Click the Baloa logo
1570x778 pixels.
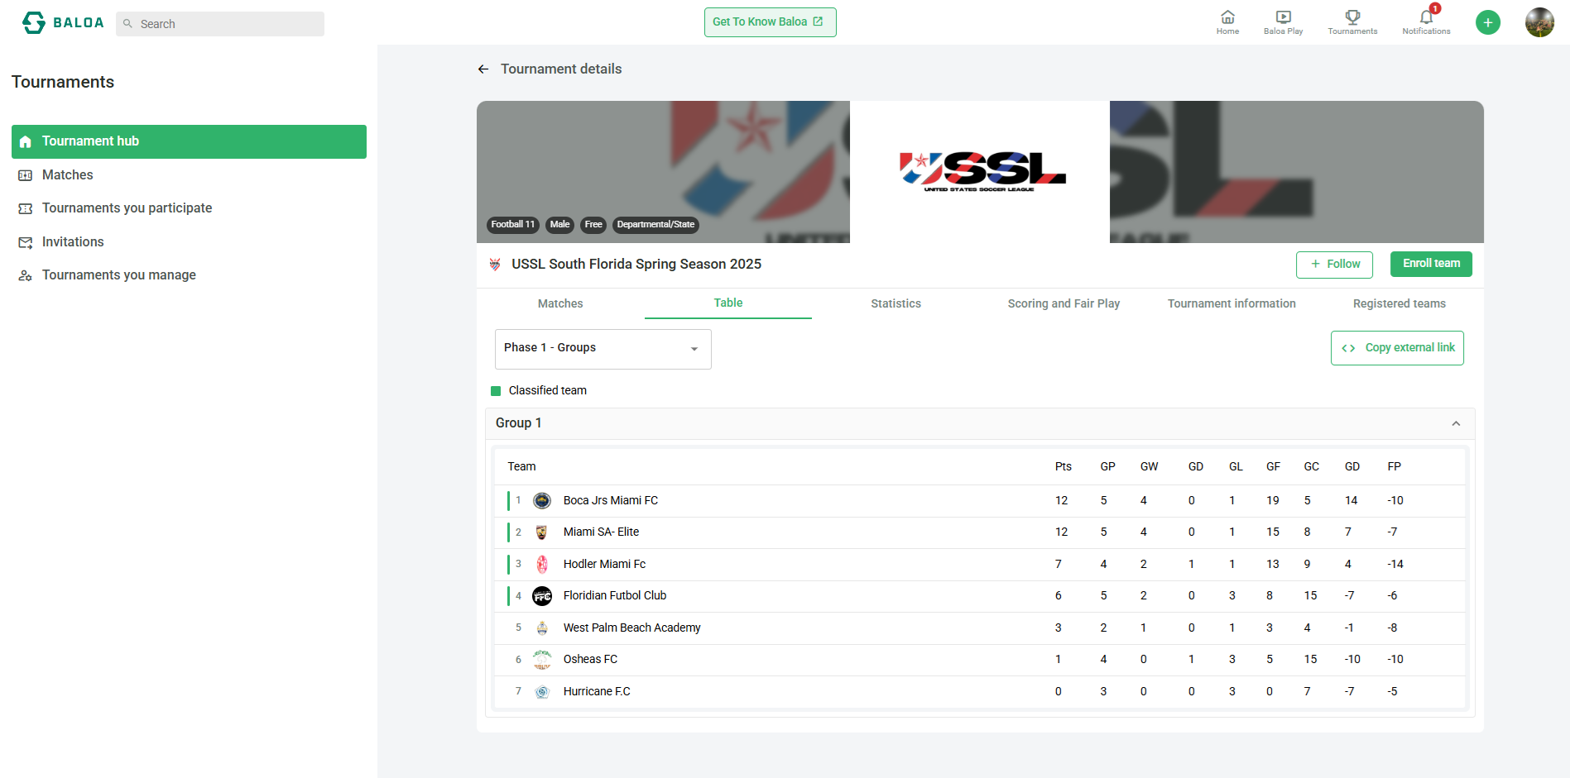coord(63,22)
